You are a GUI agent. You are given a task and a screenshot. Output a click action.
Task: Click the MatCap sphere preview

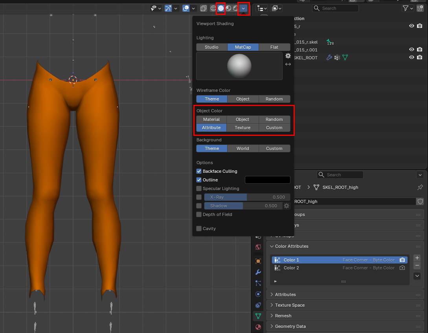[x=239, y=66]
